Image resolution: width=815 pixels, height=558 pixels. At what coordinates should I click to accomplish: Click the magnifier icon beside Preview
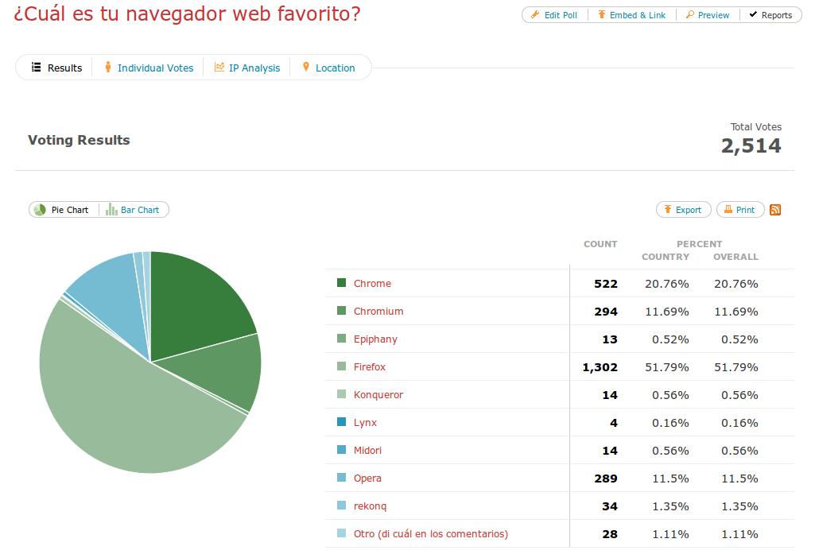click(689, 15)
